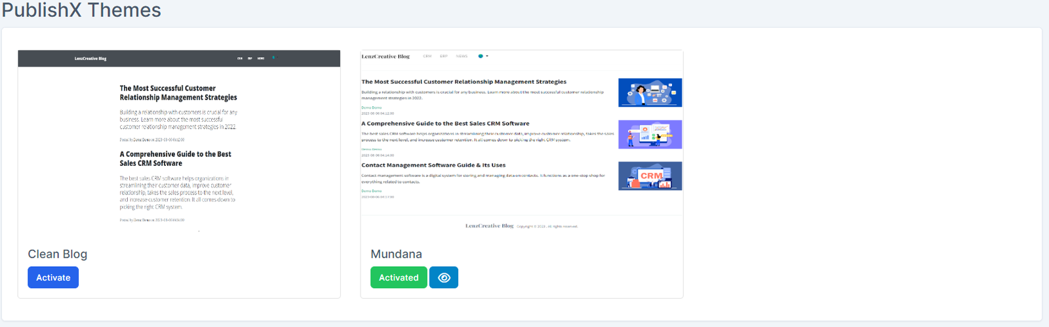Click LenzCreative Blog logo in Clean Blog header
This screenshot has height=327, width=1049.
tap(90, 58)
